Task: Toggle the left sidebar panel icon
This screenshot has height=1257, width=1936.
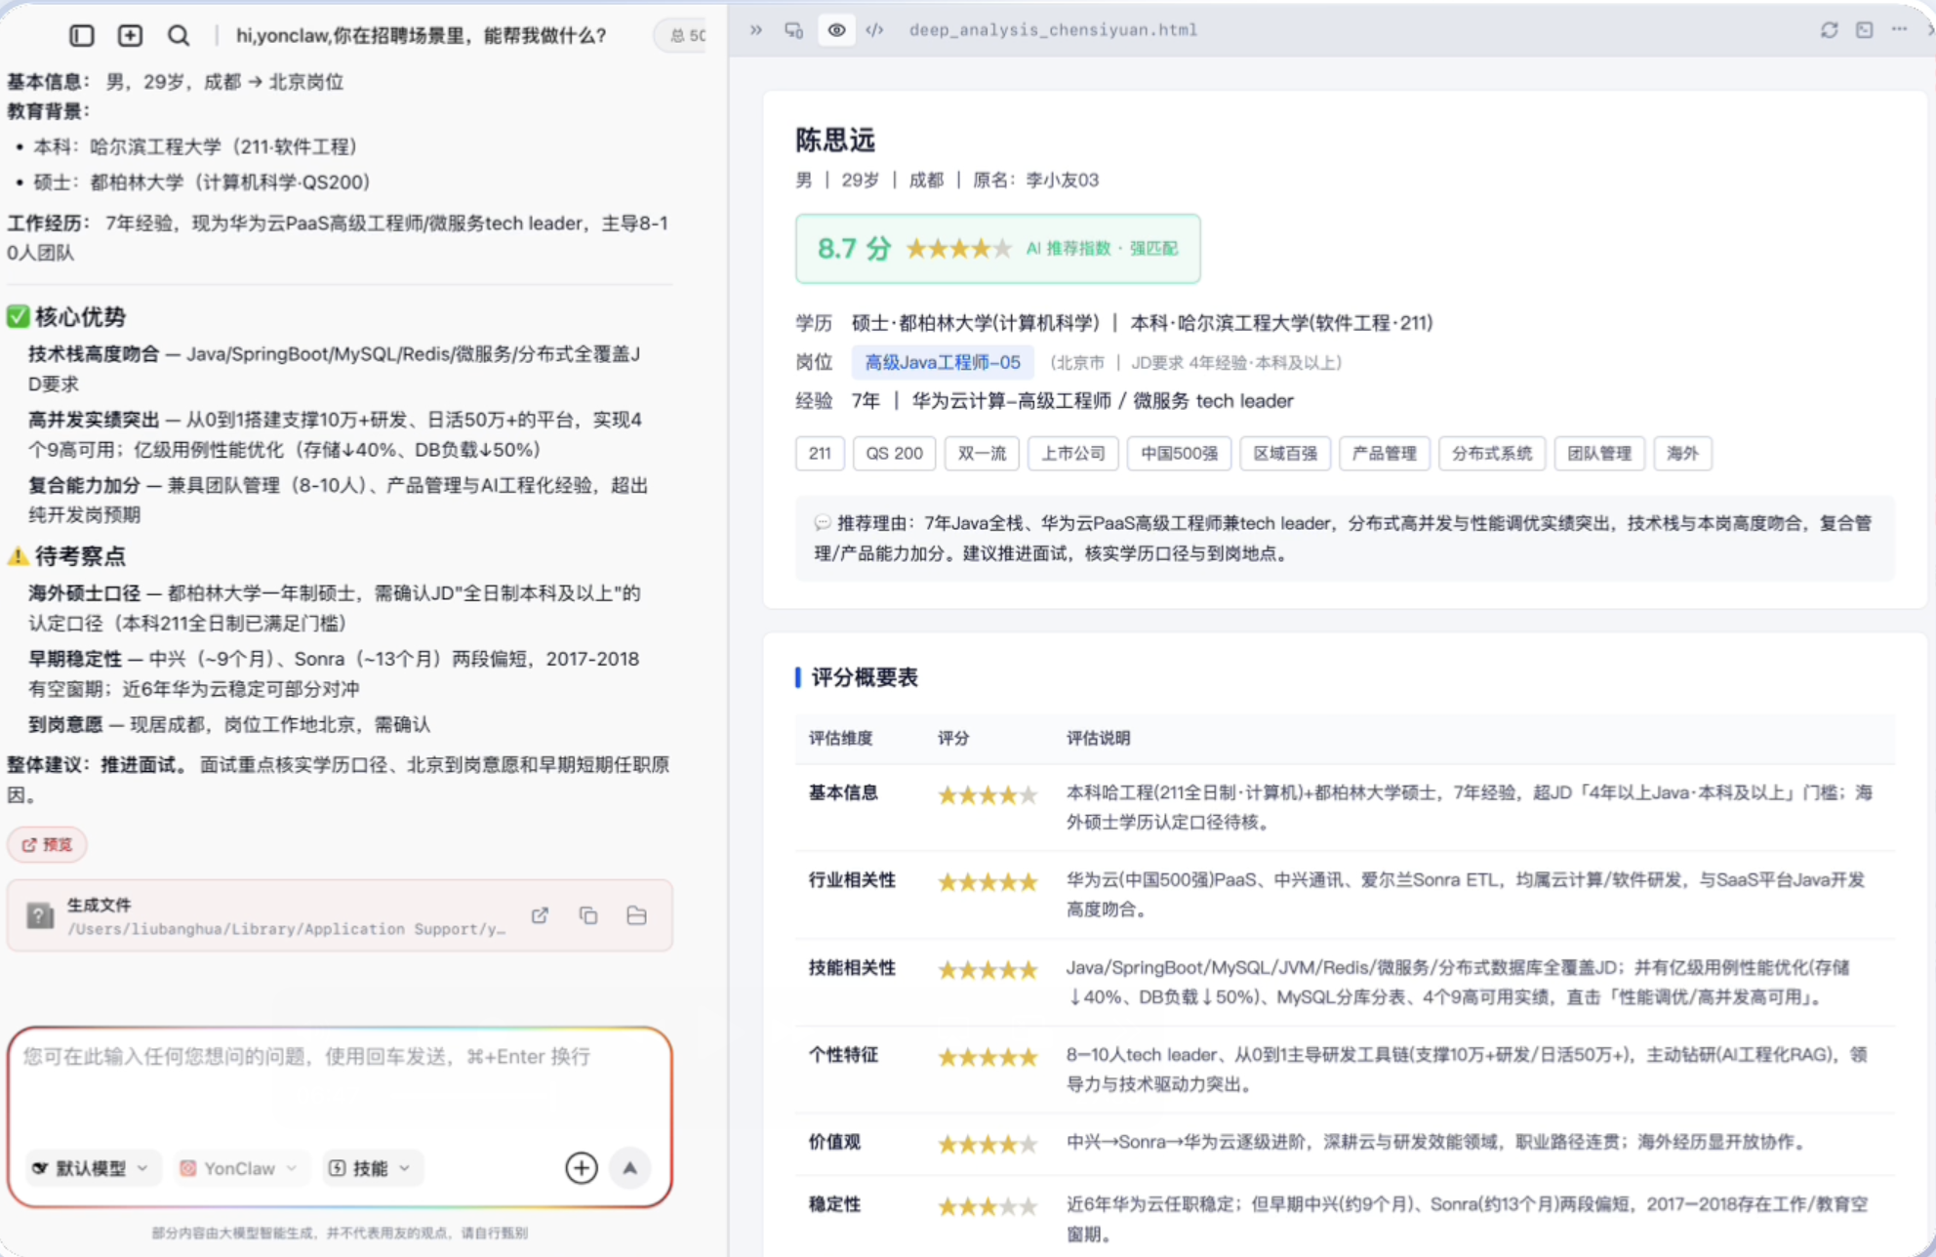Action: tap(82, 36)
